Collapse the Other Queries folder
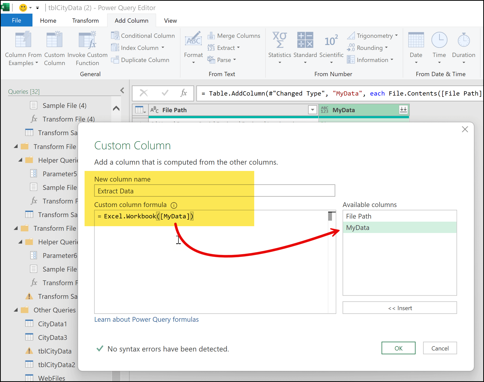Viewport: 484px width, 382px height. 16,310
